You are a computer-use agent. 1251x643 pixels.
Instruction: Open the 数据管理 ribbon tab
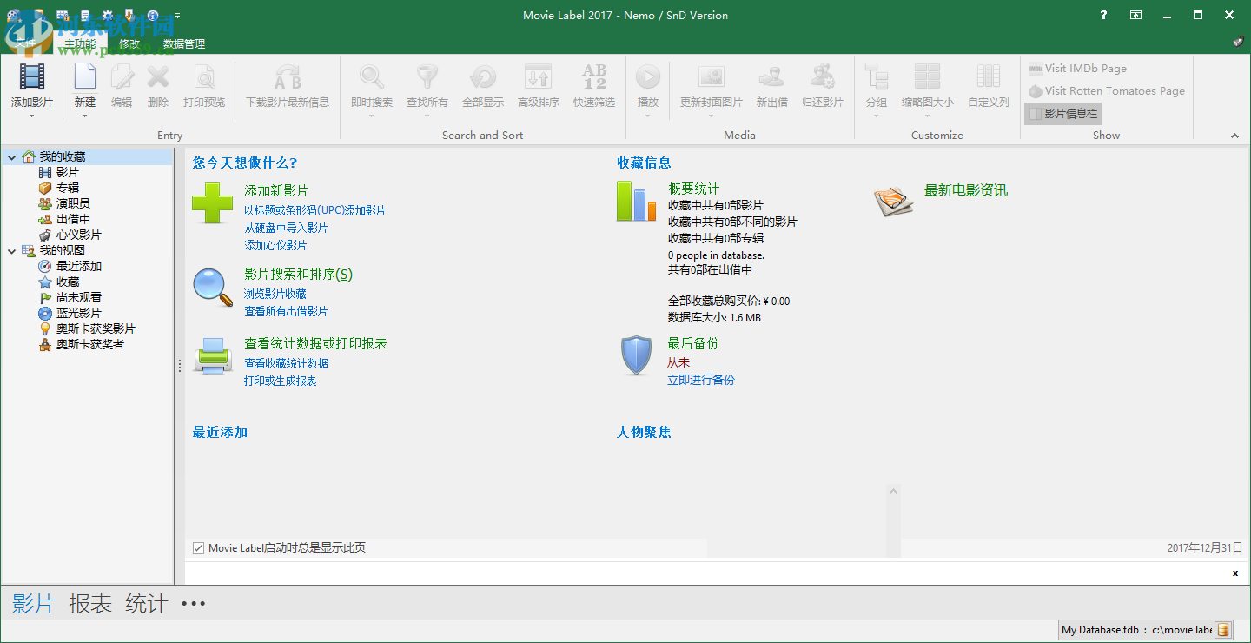[x=184, y=43]
